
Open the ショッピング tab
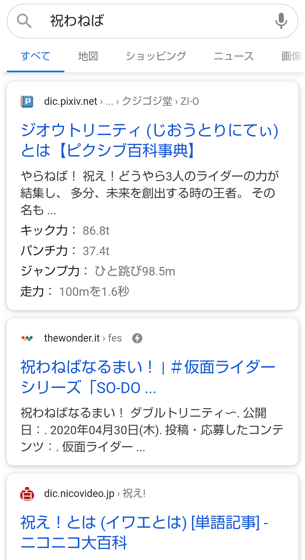tap(156, 56)
